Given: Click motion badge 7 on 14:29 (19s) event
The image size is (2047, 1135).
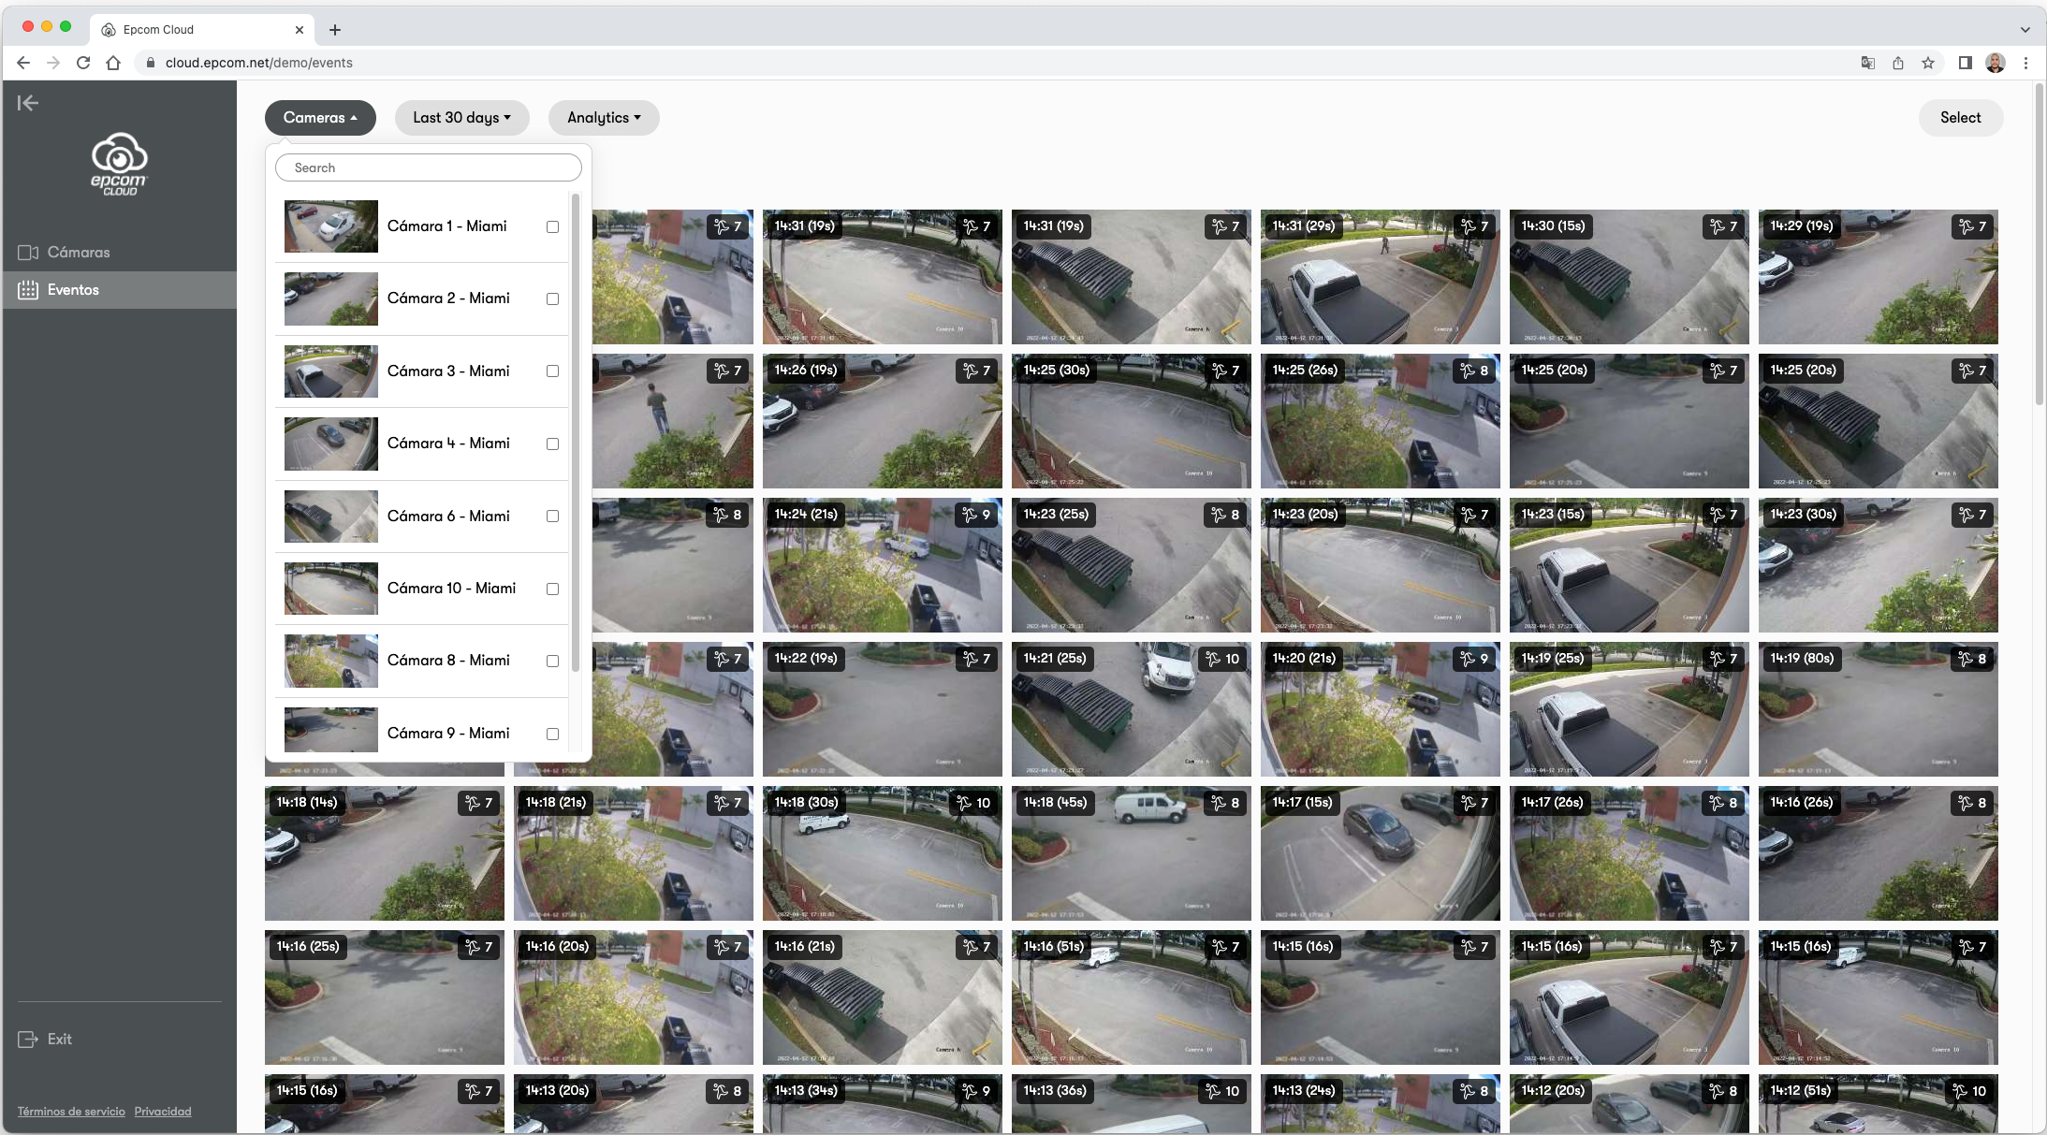Looking at the screenshot, I should (x=1973, y=226).
